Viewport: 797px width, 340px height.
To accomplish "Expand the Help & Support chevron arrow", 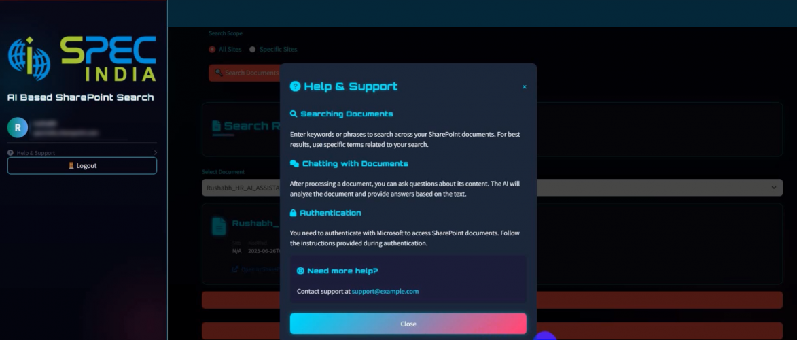I will (155, 153).
